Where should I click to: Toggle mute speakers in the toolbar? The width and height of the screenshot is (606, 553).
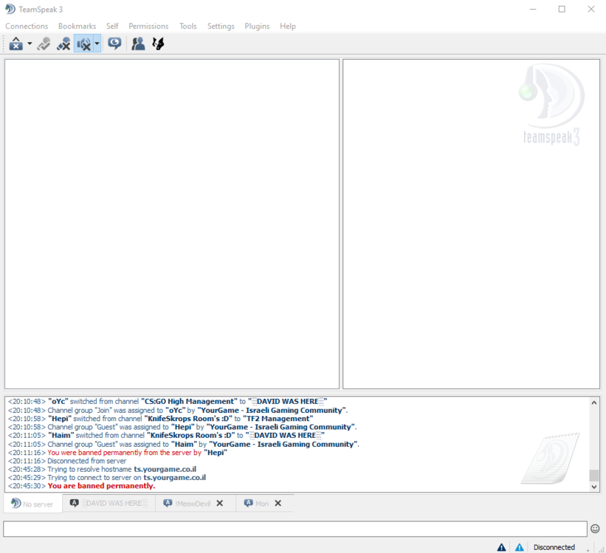click(x=83, y=44)
